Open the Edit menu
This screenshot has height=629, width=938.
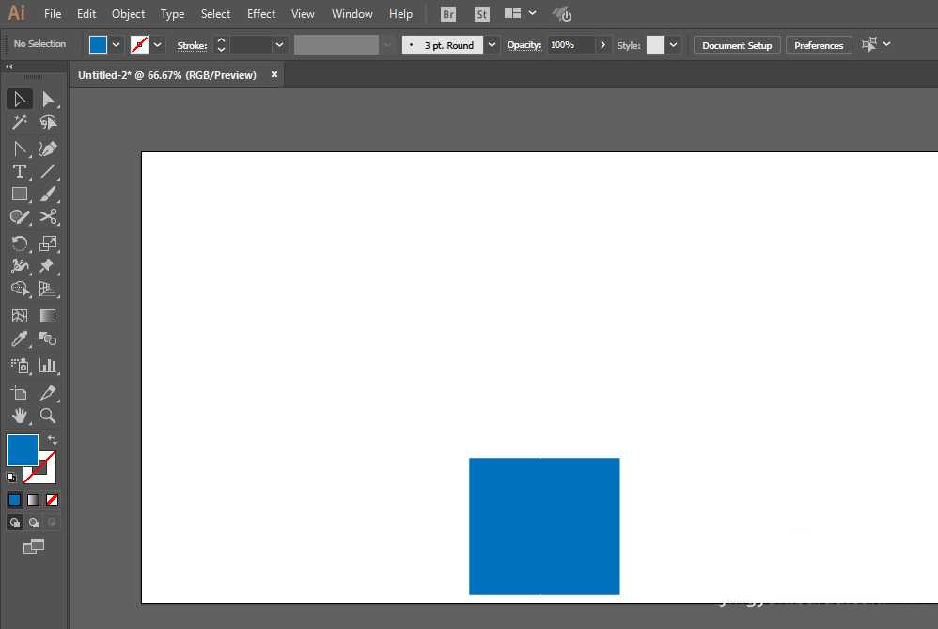pyautogui.click(x=86, y=14)
